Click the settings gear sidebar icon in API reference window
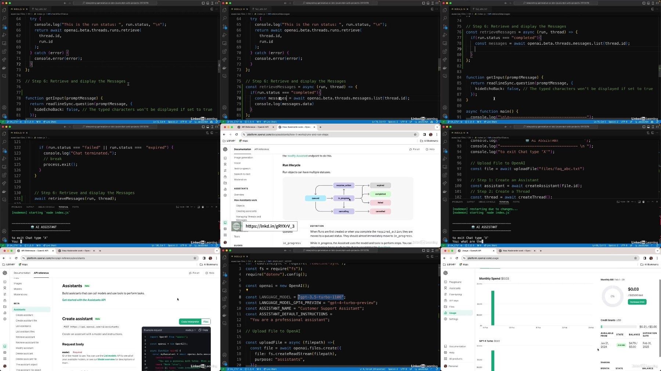This screenshot has height=371, width=661. [x=5, y=319]
